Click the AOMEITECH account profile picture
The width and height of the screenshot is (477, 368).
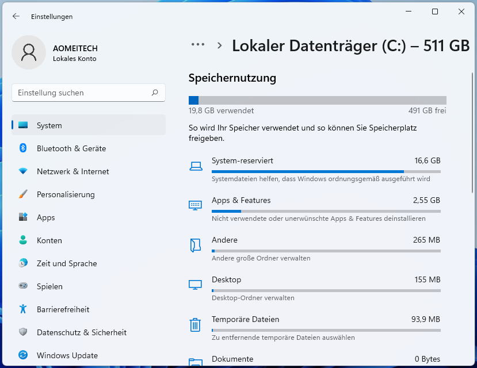(x=29, y=52)
